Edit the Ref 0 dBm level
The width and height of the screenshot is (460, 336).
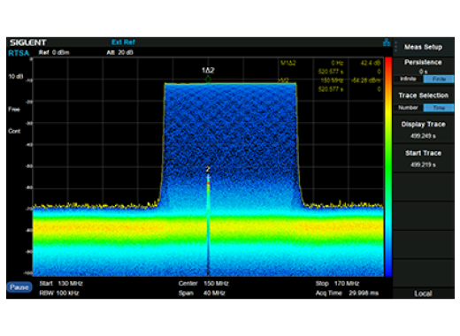click(x=54, y=52)
